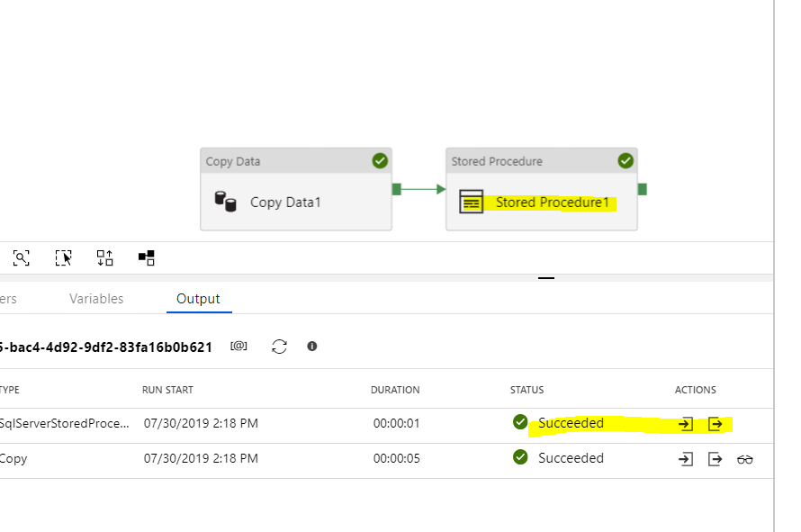Click Succeeded status in Copy row
This screenshot has width=801, height=532.
(x=571, y=458)
